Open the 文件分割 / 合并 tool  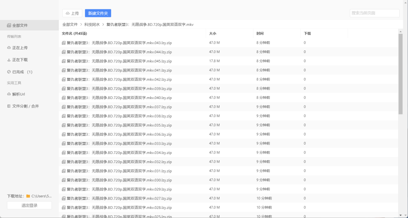coord(25,106)
